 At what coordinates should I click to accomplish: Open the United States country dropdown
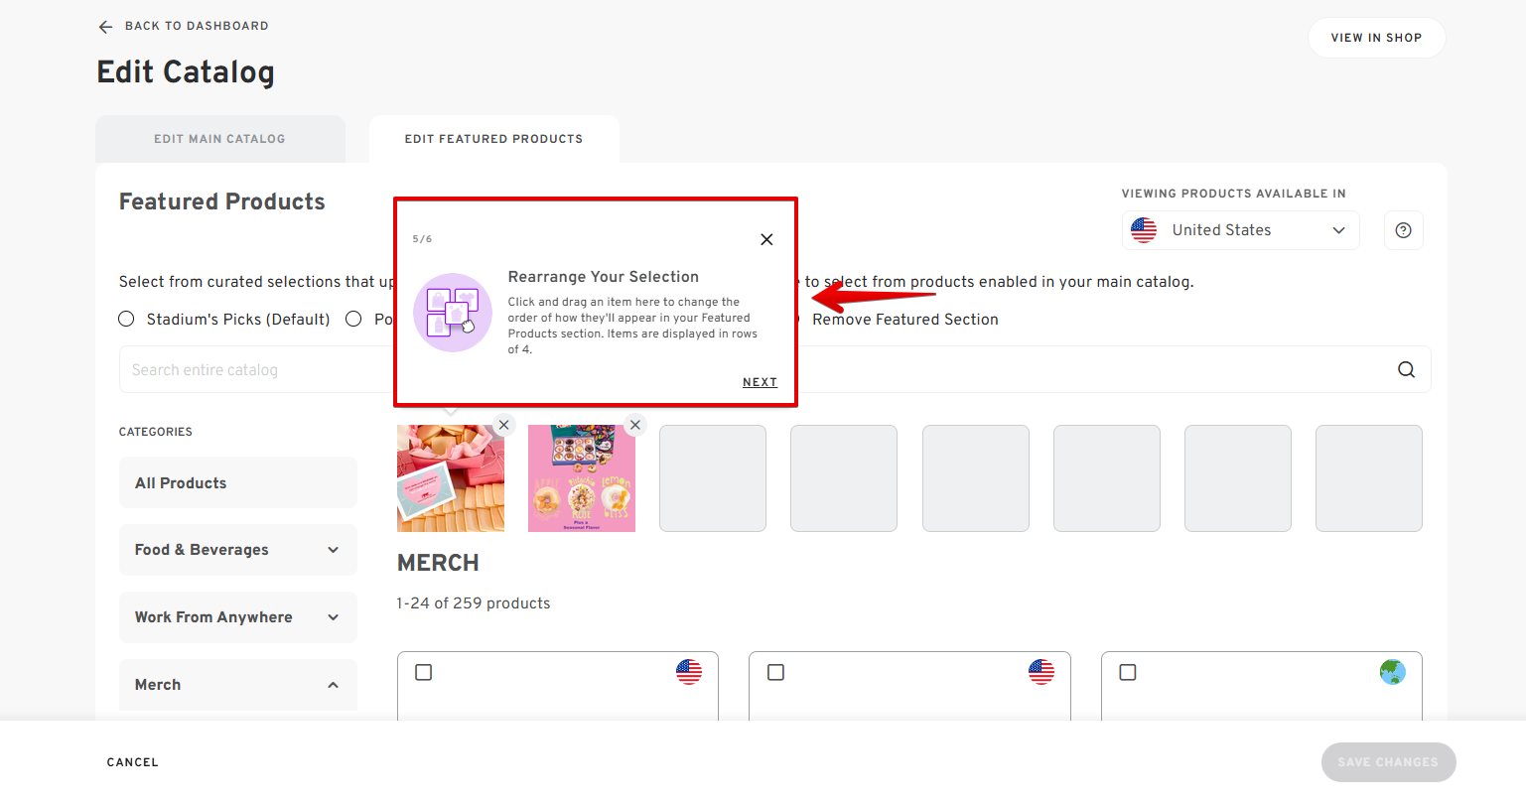(1240, 230)
